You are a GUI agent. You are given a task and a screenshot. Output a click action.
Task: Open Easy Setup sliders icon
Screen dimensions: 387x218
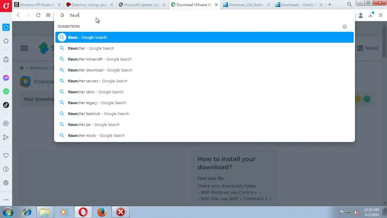point(381,15)
